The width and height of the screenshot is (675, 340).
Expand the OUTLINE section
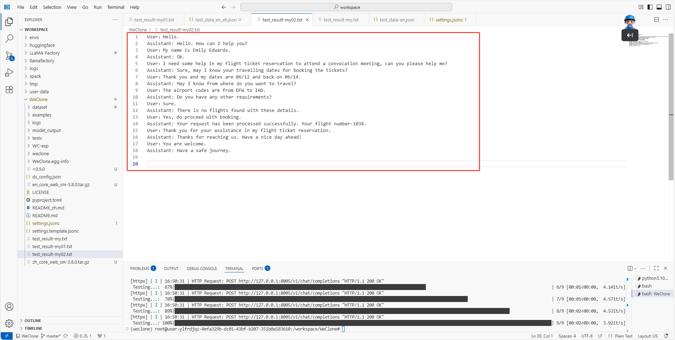tap(33, 321)
